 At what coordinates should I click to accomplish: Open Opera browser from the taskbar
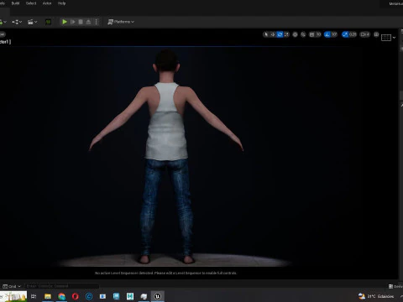(76, 296)
